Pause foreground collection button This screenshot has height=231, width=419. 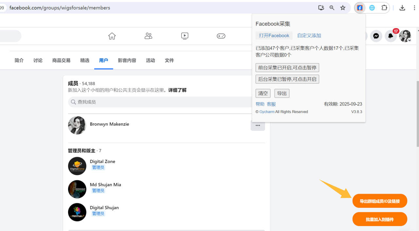(287, 68)
